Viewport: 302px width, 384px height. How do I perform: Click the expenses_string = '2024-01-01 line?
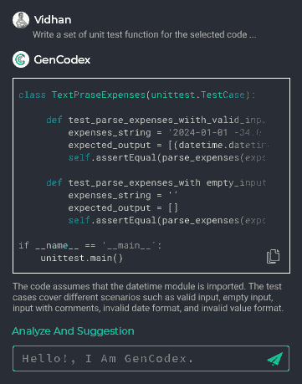point(165,132)
